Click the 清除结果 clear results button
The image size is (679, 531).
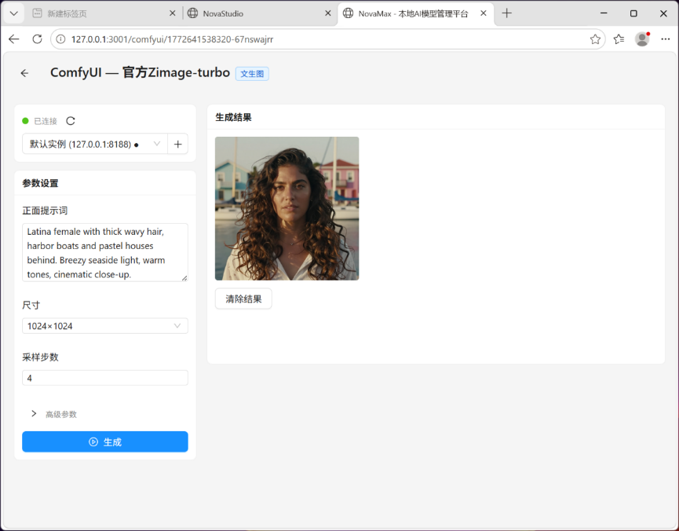coord(243,298)
